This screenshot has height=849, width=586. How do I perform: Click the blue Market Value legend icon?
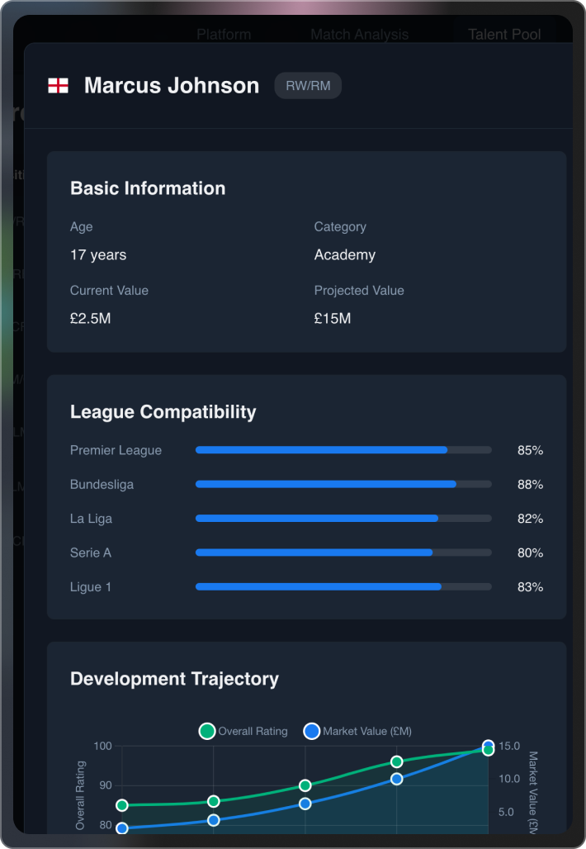[312, 731]
